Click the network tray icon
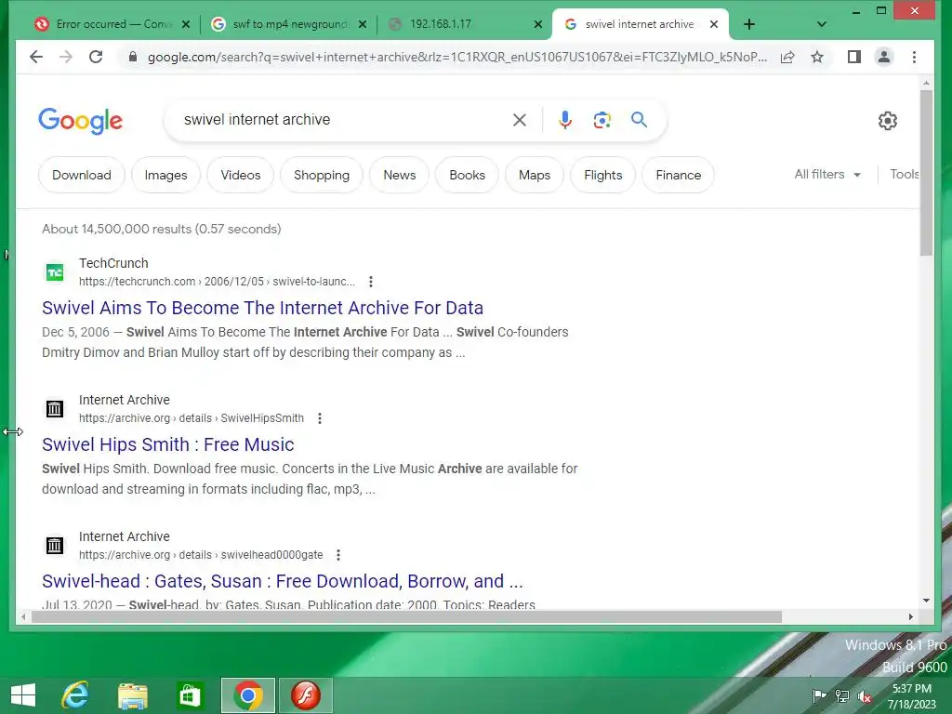This screenshot has width=952, height=714. click(x=842, y=696)
